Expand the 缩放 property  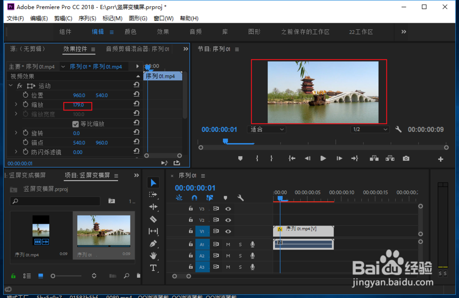point(16,104)
